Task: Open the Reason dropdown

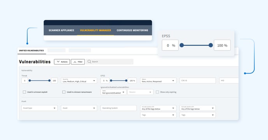Action: (x=140, y=92)
